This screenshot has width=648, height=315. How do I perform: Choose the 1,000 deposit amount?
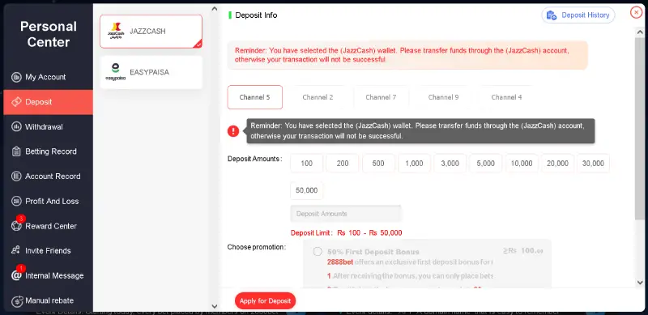[x=414, y=164]
